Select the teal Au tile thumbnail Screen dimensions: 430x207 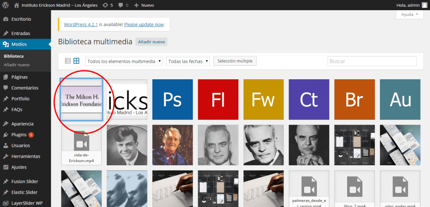[x=400, y=100]
